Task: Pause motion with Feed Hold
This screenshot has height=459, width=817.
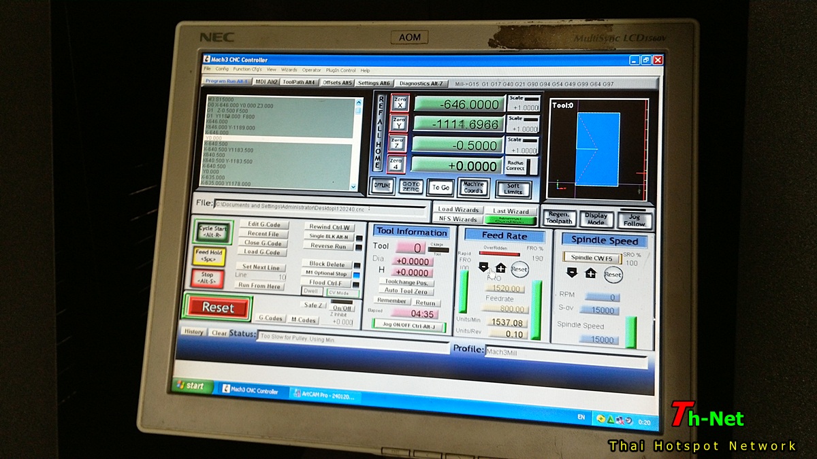Action: [209, 256]
